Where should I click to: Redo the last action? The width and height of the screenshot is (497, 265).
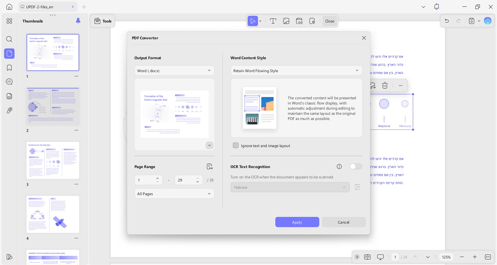pos(458,21)
